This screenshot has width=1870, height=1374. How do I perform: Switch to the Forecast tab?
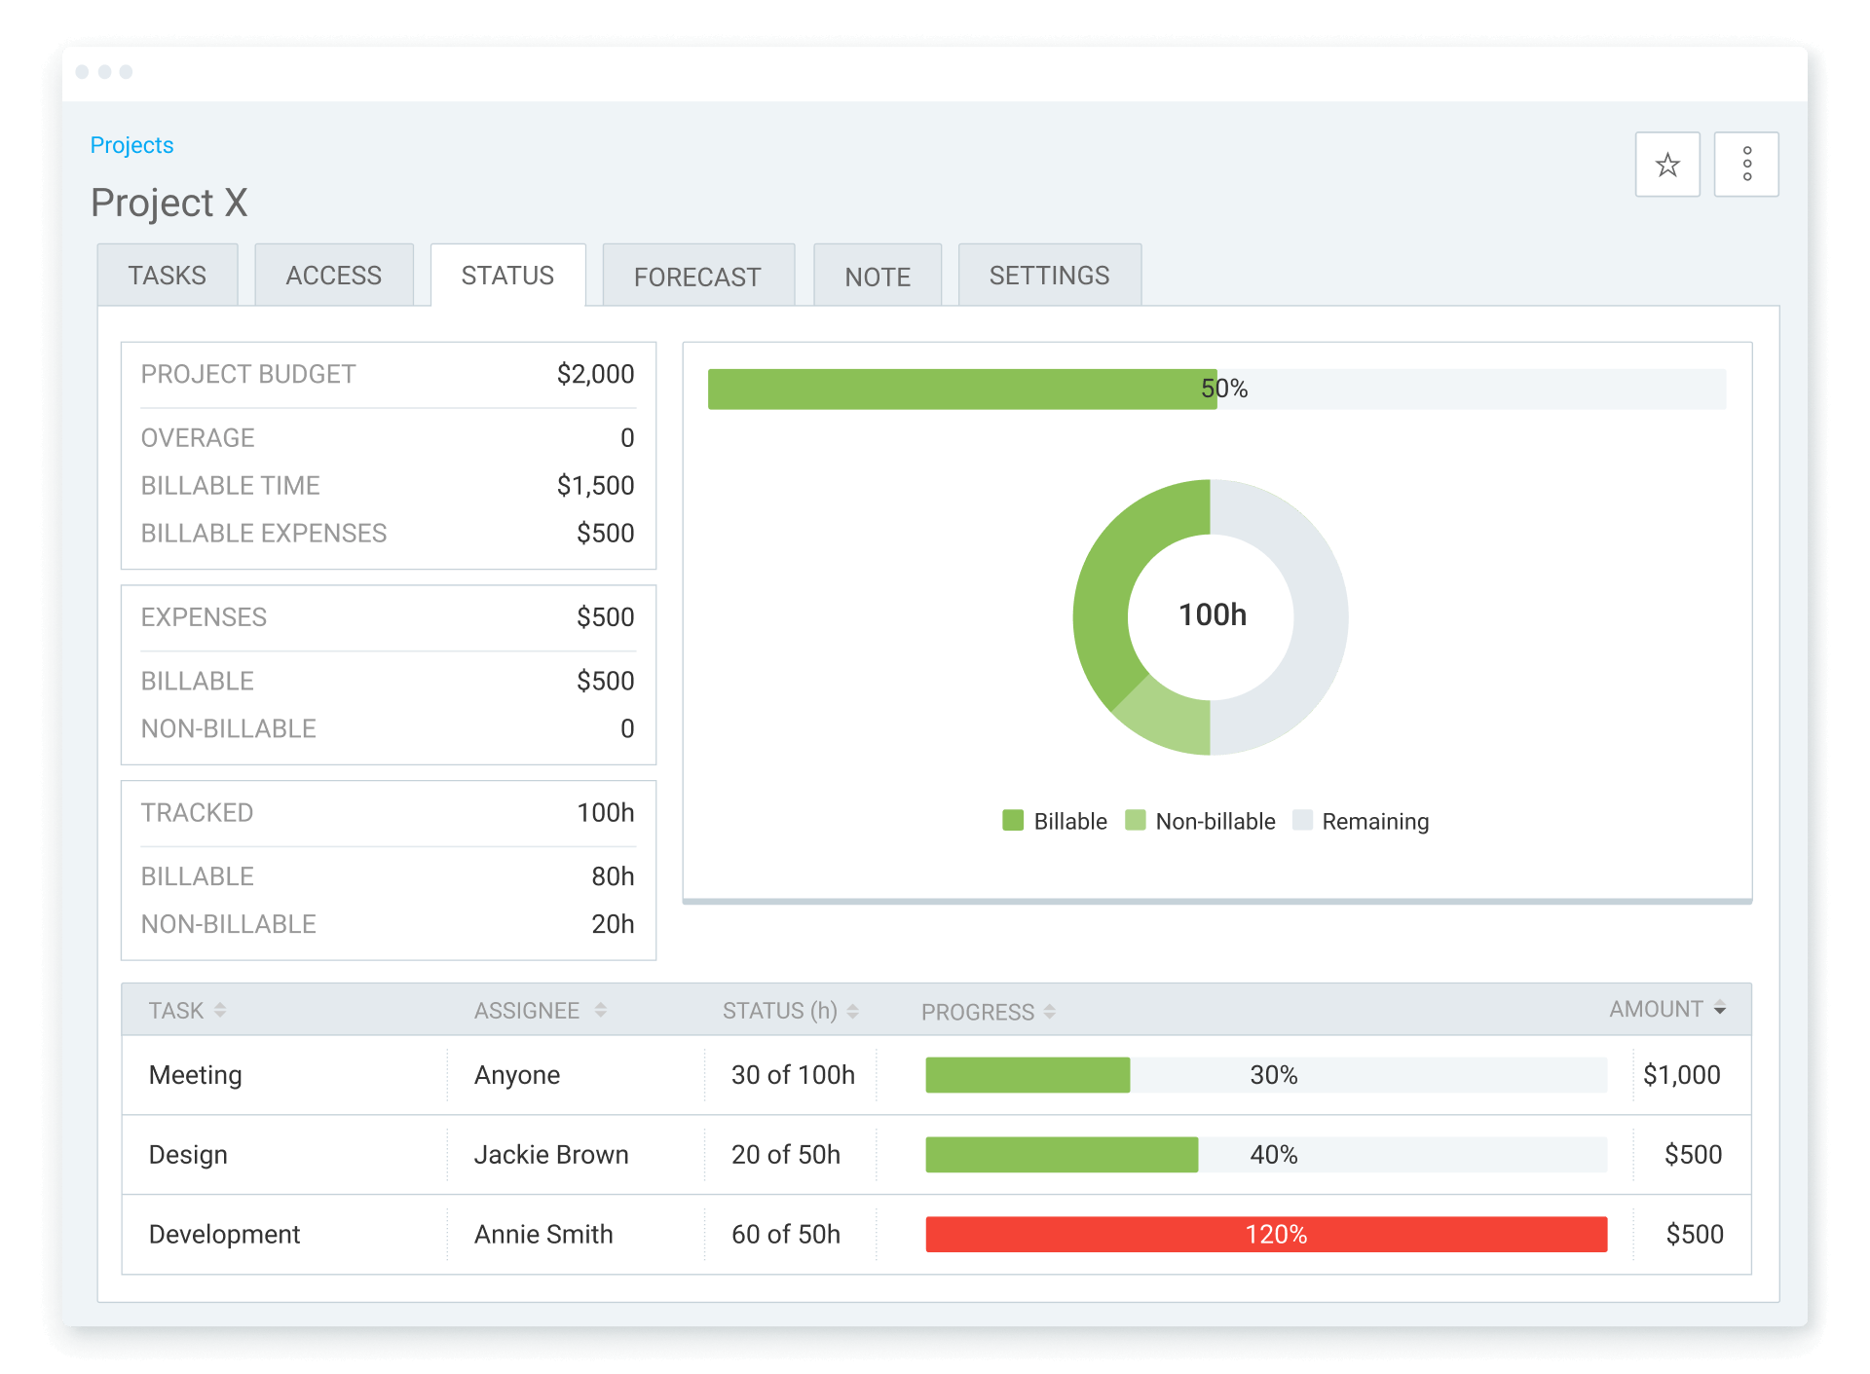[x=697, y=277]
